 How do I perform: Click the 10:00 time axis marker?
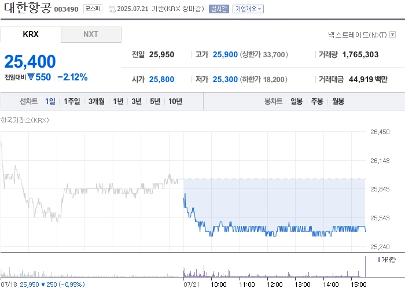point(219,284)
